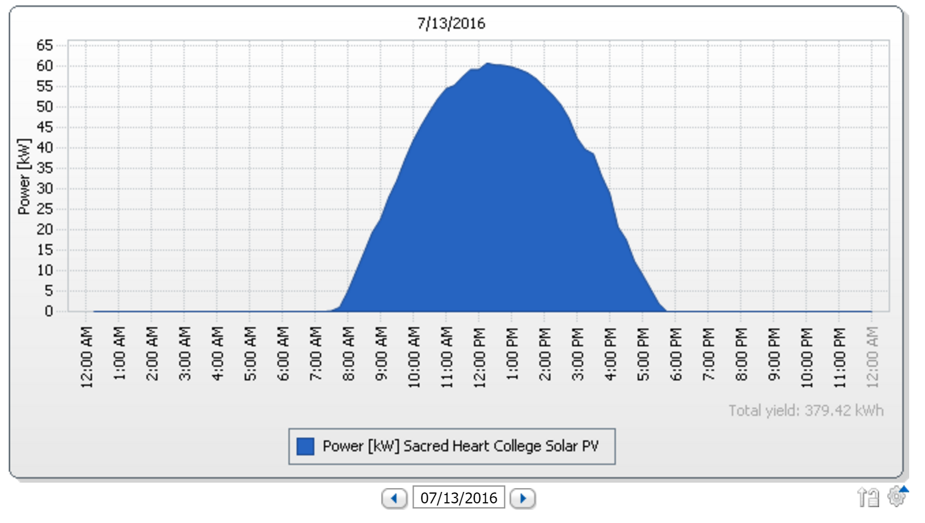Click the 07/13/2016 date input field

458,498
